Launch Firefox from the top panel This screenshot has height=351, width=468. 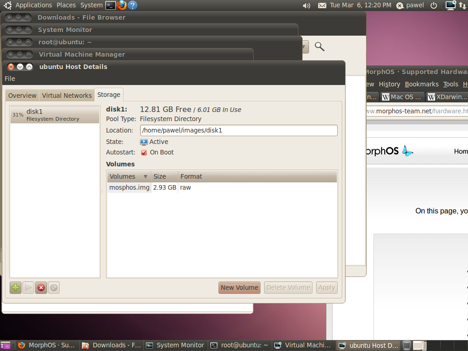tap(122, 5)
